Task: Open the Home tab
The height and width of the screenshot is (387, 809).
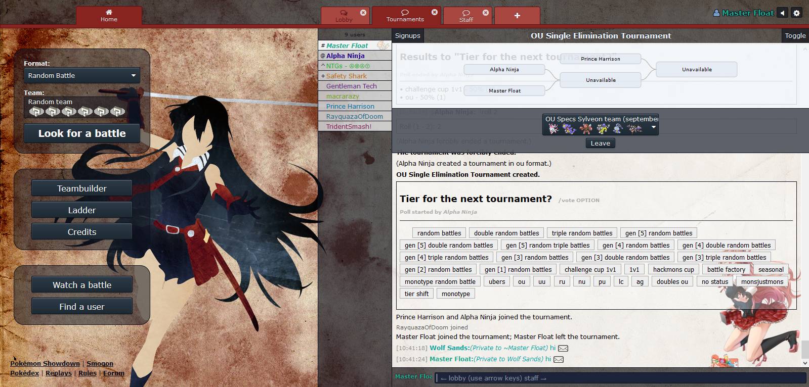Action: click(109, 16)
